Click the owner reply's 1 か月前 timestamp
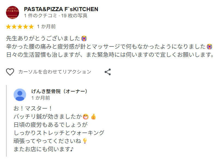Image resolution: width=224 pixels, height=161 pixels. [x=41, y=98]
